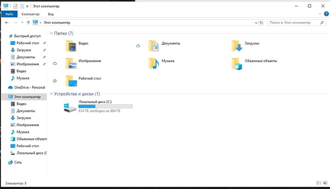Open the recent locations dropdown arrow
The image size is (330, 189).
[22, 22]
